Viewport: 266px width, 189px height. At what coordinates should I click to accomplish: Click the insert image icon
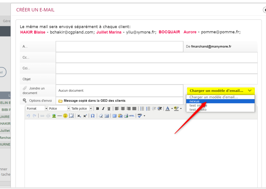pos(54,116)
